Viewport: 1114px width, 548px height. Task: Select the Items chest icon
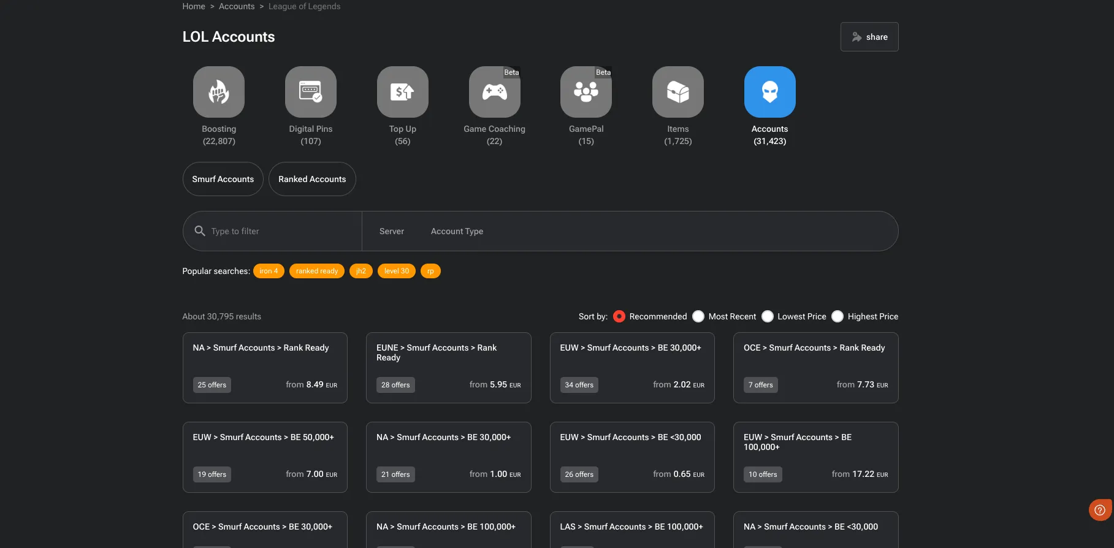(x=677, y=92)
